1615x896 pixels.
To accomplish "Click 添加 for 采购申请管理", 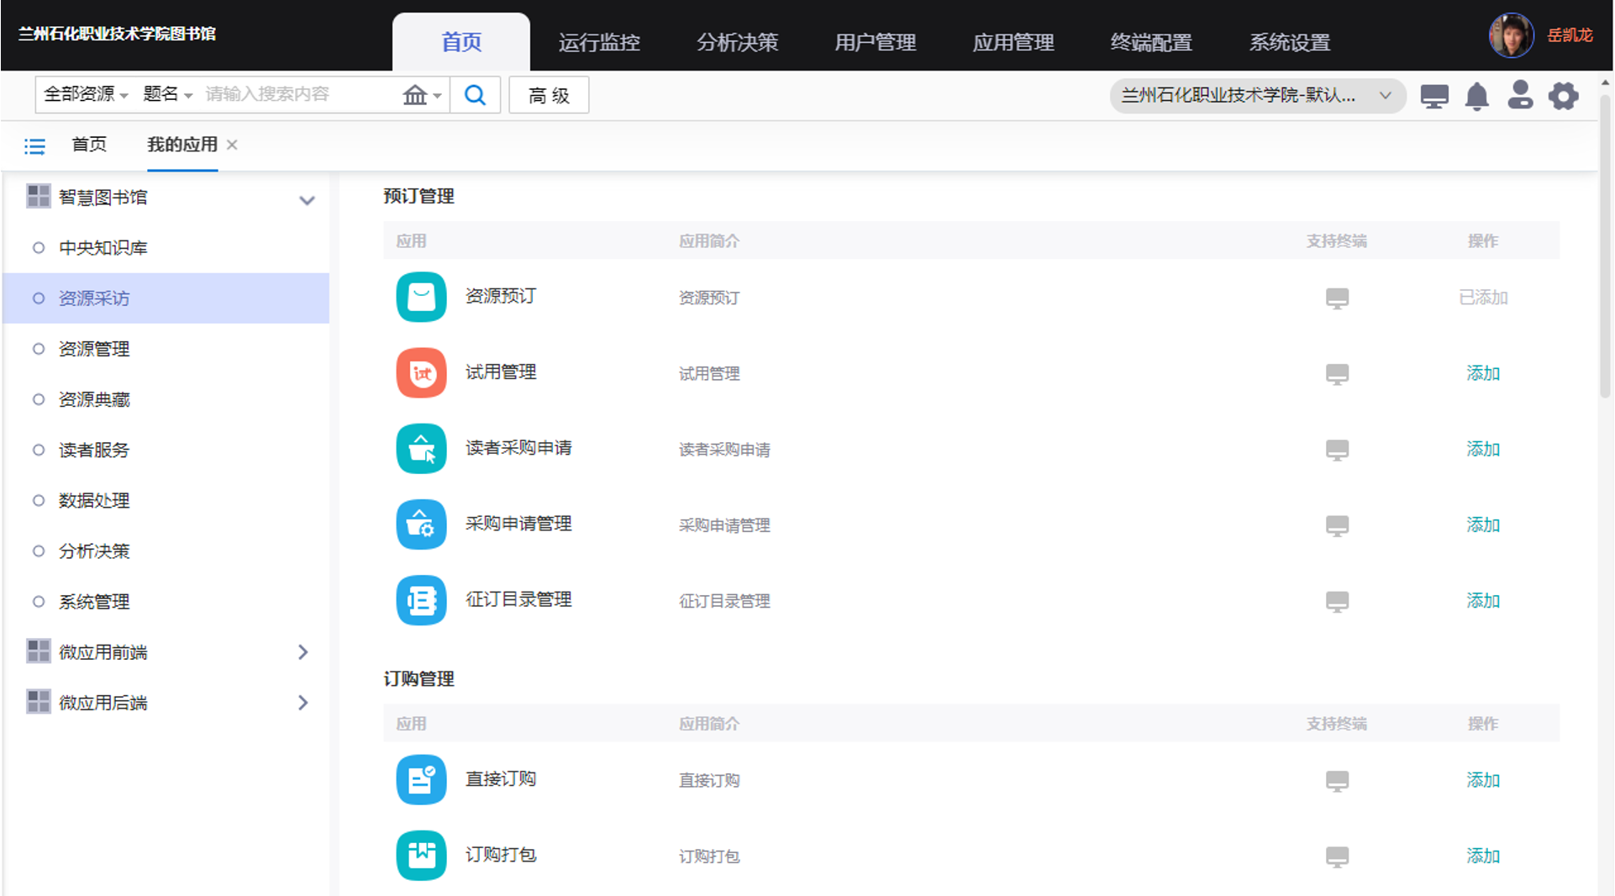I will [1482, 524].
